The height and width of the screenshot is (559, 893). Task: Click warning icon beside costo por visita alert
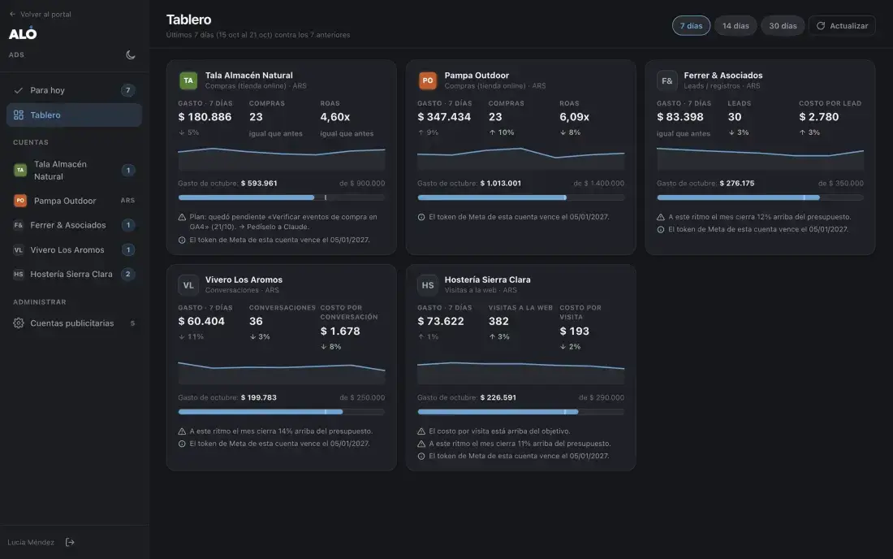[x=421, y=431]
